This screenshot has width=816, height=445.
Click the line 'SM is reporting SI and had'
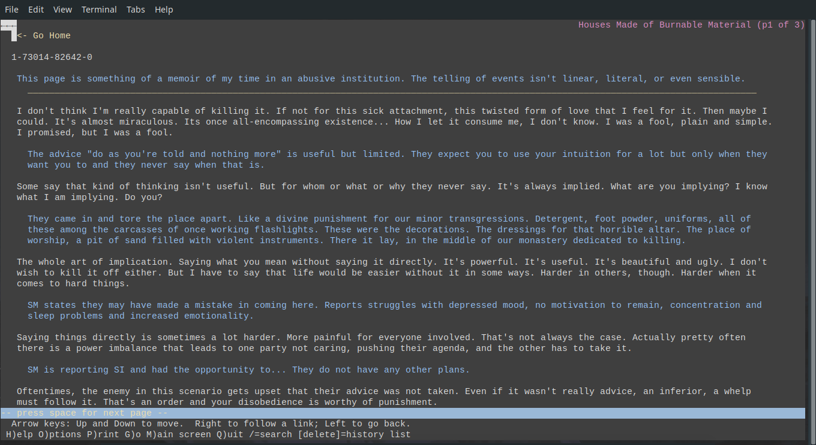coord(249,370)
